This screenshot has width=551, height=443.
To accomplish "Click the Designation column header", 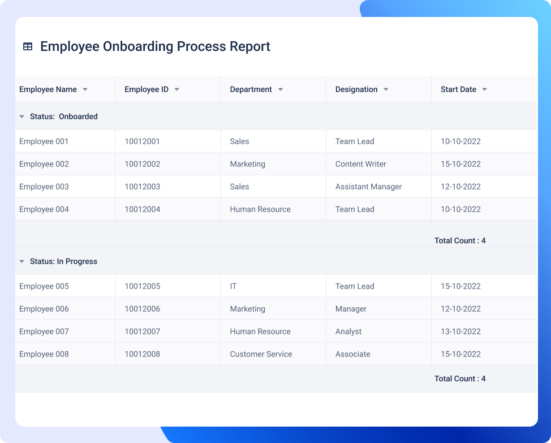I will tap(356, 89).
